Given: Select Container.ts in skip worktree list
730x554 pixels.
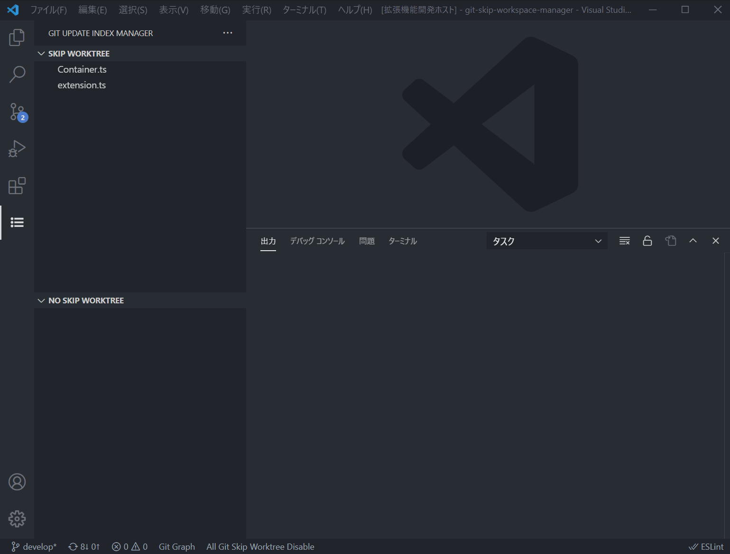Looking at the screenshot, I should pos(140,69).
